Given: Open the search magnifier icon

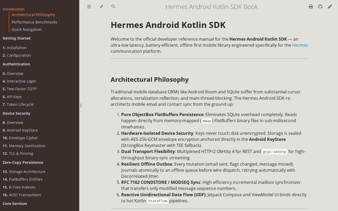Looking at the screenshot, I should coord(113,7).
